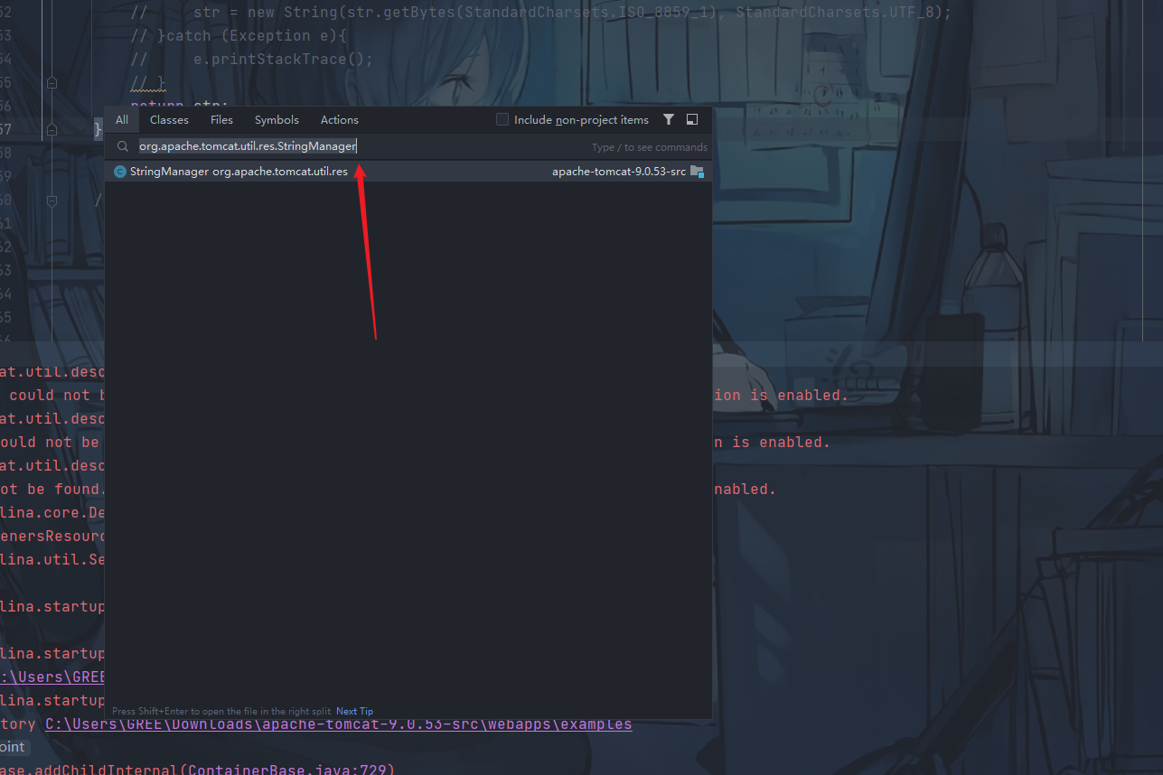Image resolution: width=1163 pixels, height=775 pixels.
Task: Click the module folder icon beside apache-tomcat-9.0.53-src
Action: pos(697,172)
